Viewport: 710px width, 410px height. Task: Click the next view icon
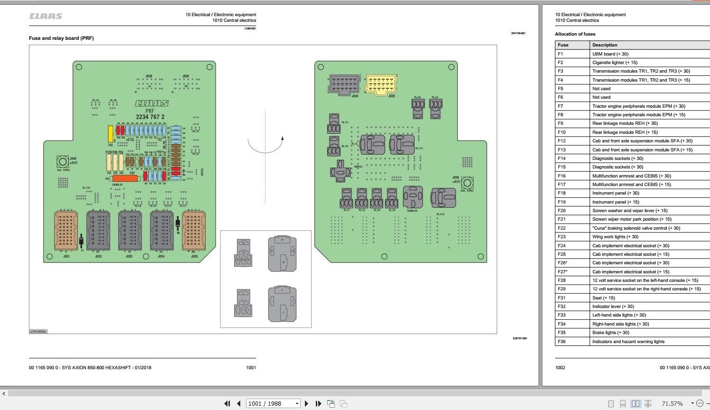pyautogui.click(x=343, y=403)
